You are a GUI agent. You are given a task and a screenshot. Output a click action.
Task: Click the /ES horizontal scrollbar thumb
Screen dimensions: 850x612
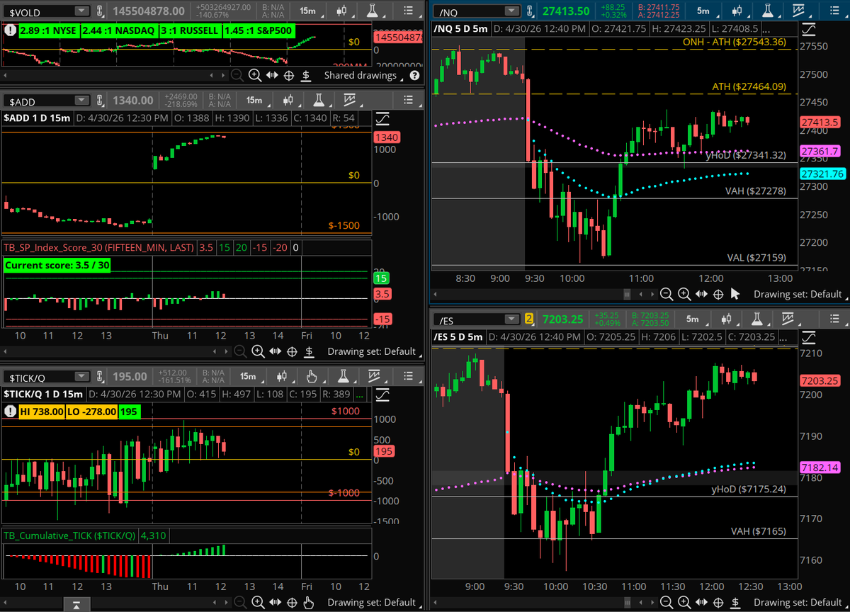pos(626,602)
